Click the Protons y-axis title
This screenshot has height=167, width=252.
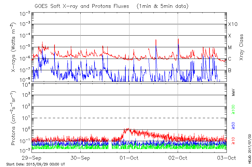click(x=14, y=118)
